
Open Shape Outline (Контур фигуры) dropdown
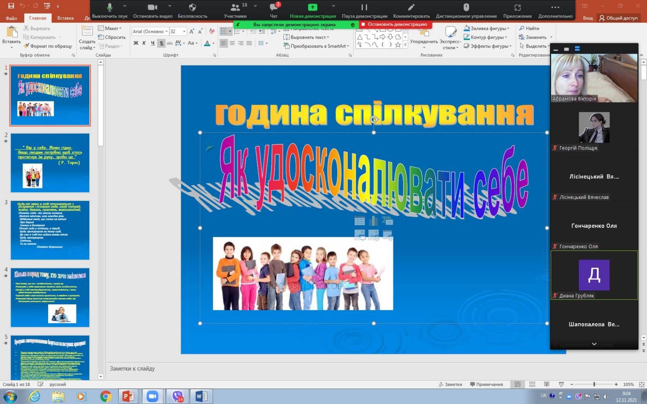486,37
